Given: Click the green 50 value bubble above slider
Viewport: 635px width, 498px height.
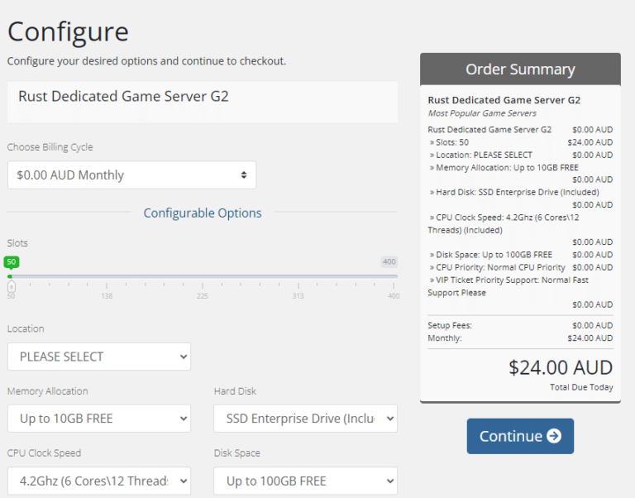Looking at the screenshot, I should [x=11, y=261].
